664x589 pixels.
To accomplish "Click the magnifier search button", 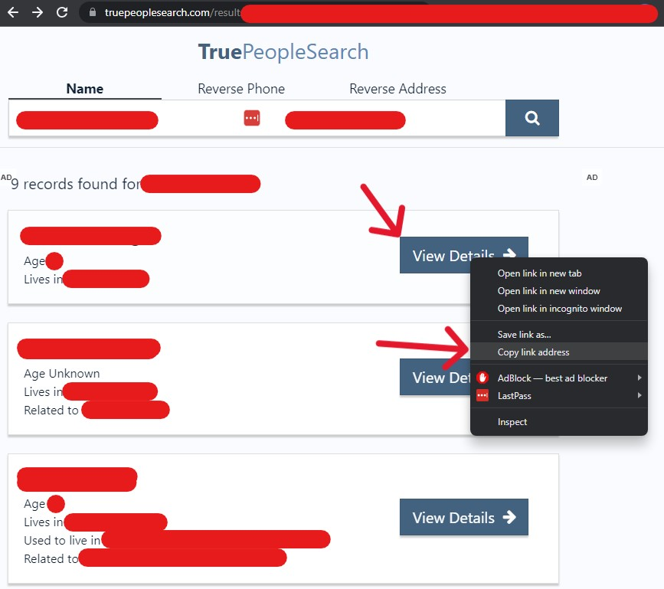I will click(532, 118).
